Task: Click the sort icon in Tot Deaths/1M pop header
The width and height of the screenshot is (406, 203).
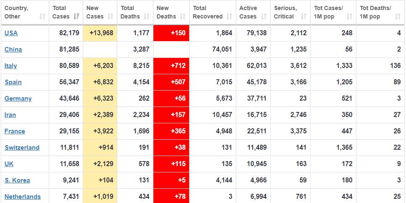Action: (398, 17)
